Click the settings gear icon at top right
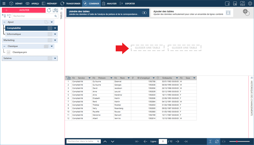 (x=250, y=3)
